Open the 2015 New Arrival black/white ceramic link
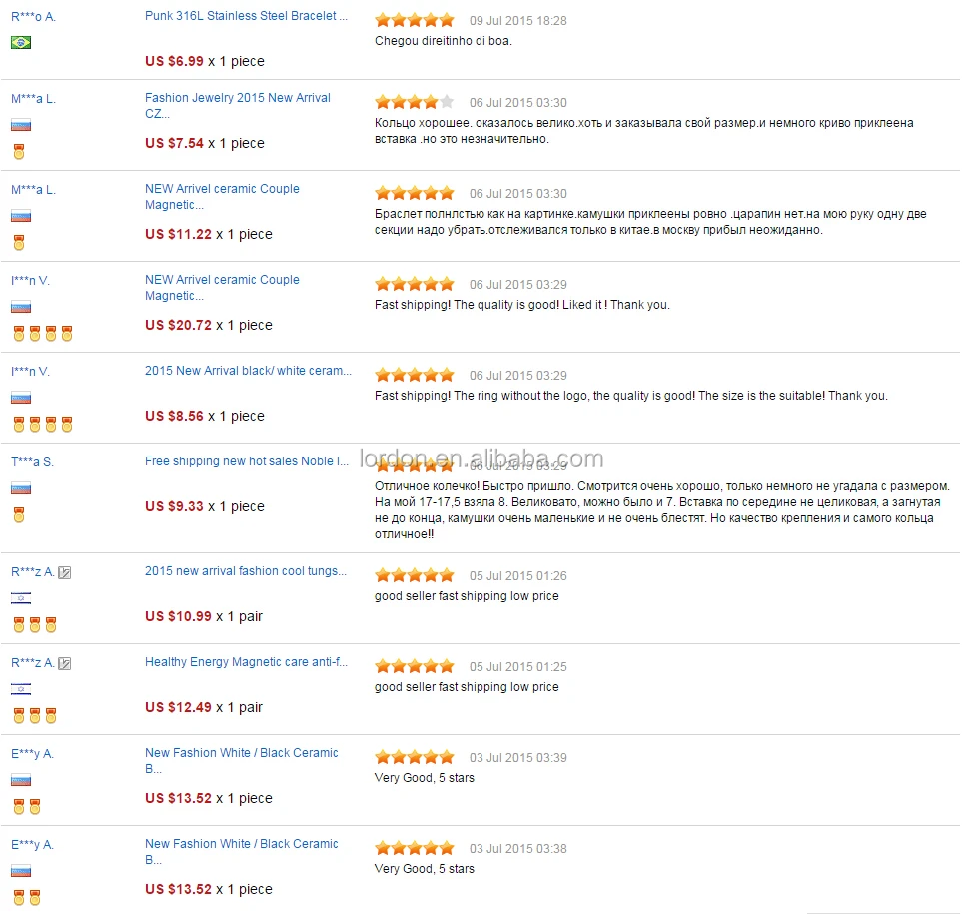The image size is (962, 914). [248, 371]
